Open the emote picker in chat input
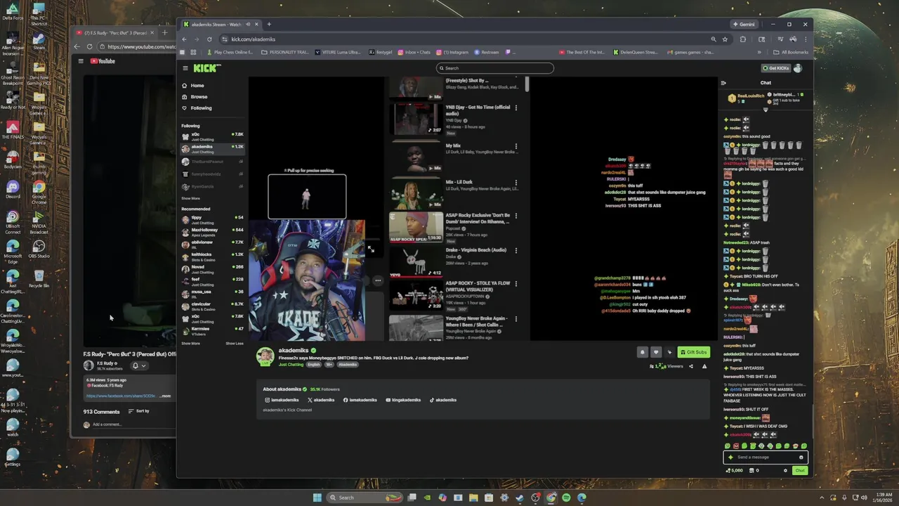The width and height of the screenshot is (899, 506). (801, 457)
